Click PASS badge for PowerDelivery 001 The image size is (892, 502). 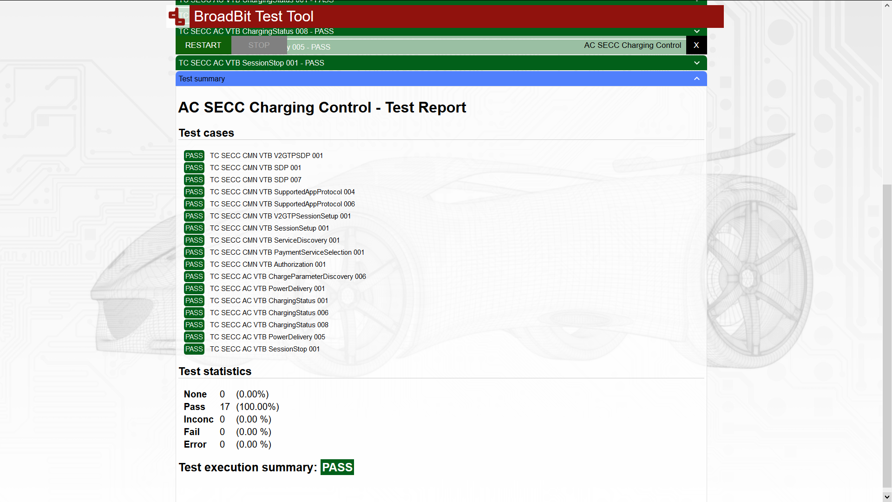194,289
